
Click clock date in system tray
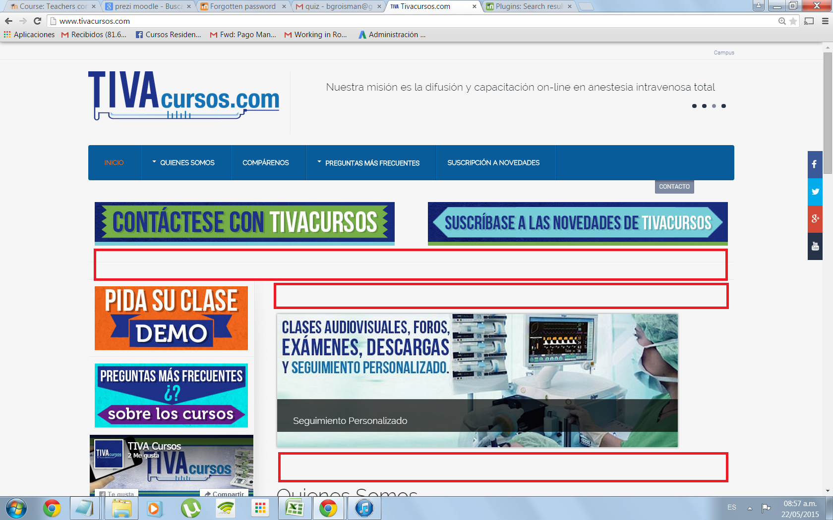pyautogui.click(x=800, y=509)
